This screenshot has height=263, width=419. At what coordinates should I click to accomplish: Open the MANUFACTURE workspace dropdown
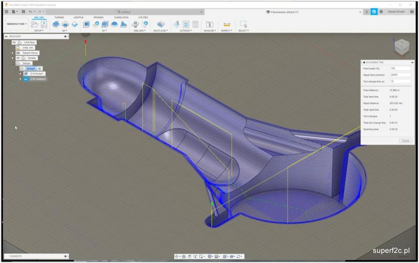17,24
